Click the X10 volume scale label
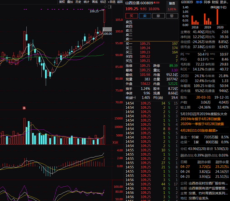Viewport: 230px width, 201px height. pos(115,142)
